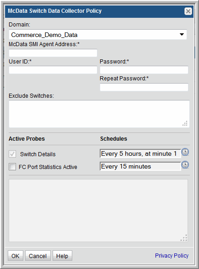
Task: Open the Domain dropdown showing Commerce_Demo_Data
Action: pyautogui.click(x=97, y=35)
